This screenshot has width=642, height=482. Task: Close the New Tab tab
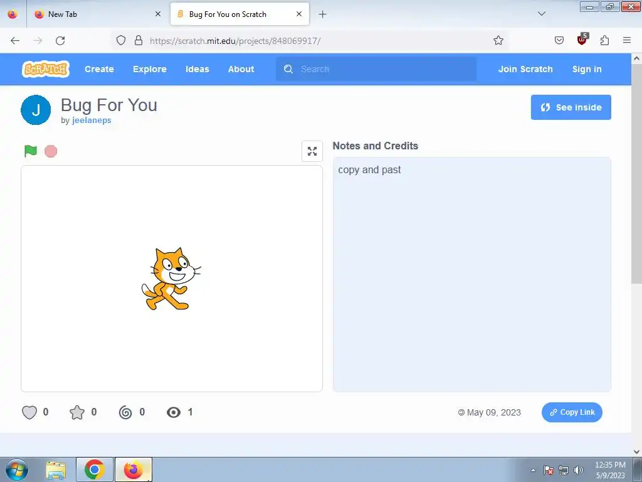(157, 14)
